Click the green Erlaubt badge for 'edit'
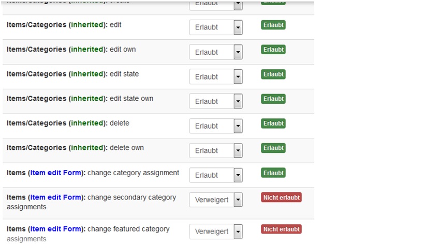Viewport: 424px width, 248px height. (x=273, y=25)
